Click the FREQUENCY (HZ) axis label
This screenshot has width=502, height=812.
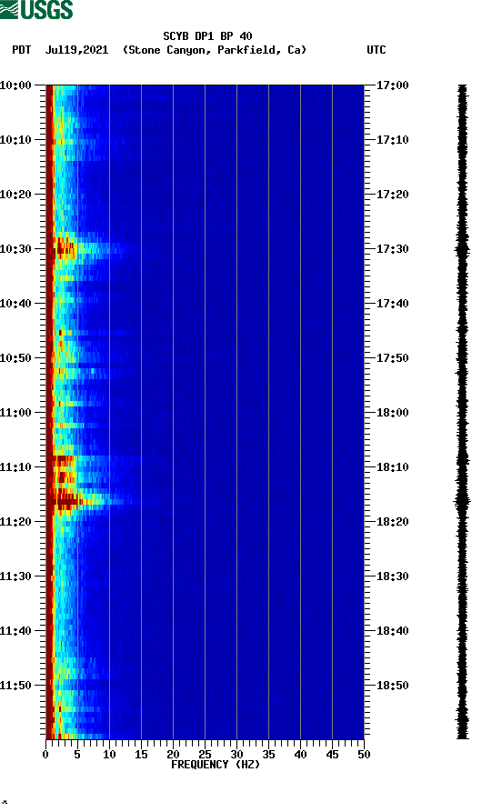tap(216, 765)
